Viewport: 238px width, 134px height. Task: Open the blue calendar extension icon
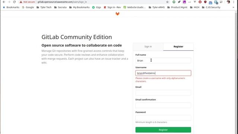pyautogui.click(x=210, y=2)
